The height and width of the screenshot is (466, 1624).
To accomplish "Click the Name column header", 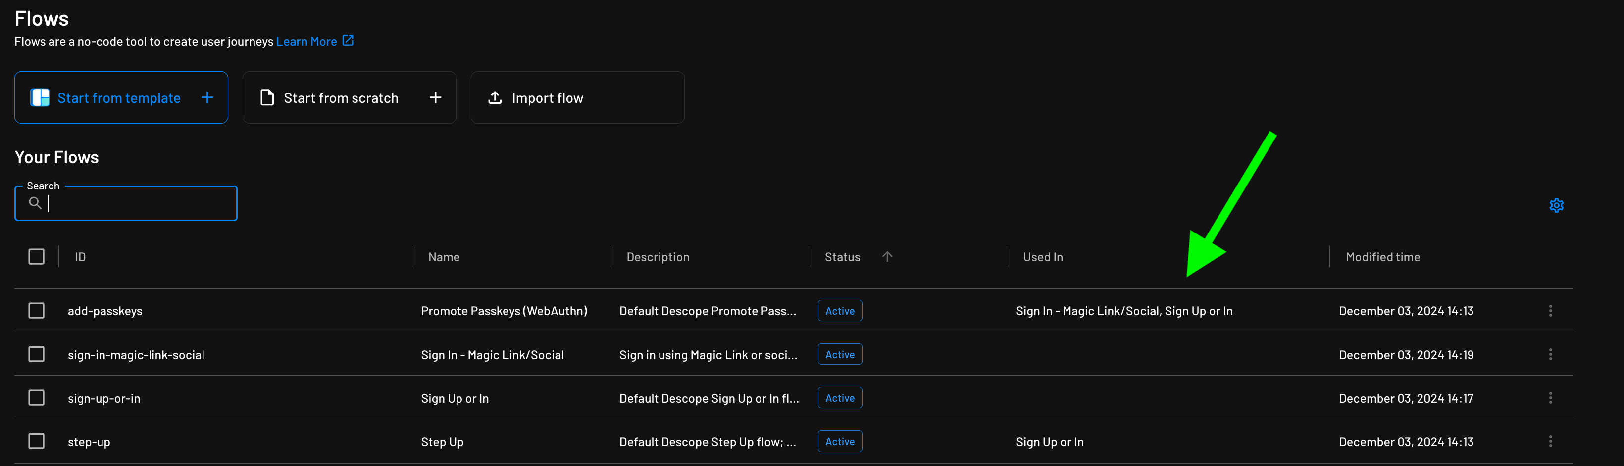I will coord(443,256).
